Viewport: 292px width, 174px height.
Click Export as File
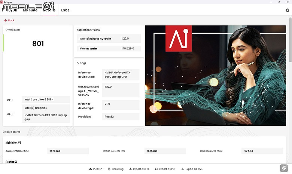tap(139, 169)
